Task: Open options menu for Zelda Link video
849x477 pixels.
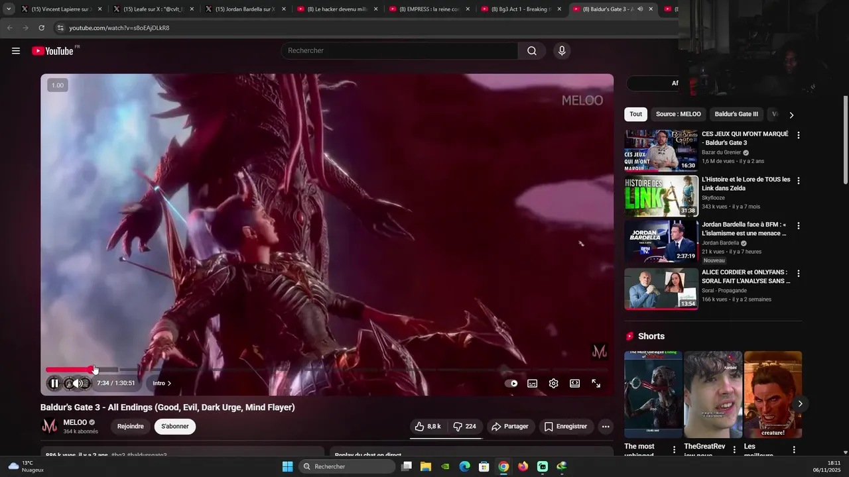Action: point(799,181)
